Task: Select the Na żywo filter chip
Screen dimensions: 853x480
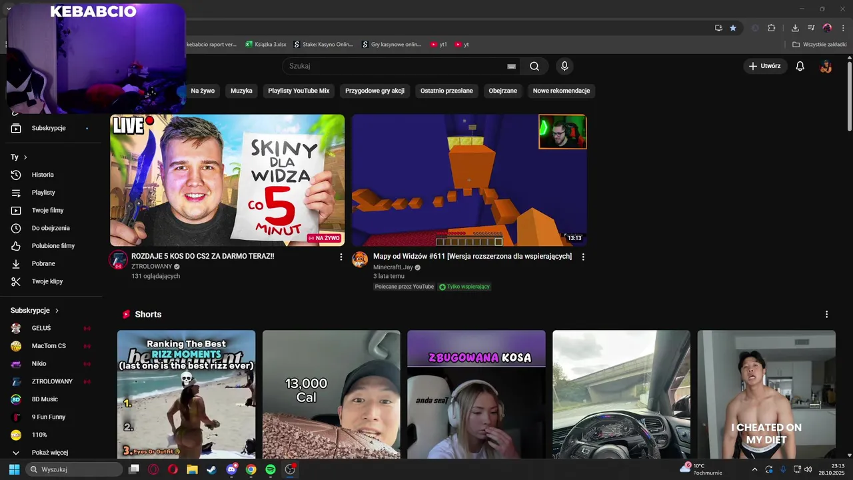Action: click(203, 91)
